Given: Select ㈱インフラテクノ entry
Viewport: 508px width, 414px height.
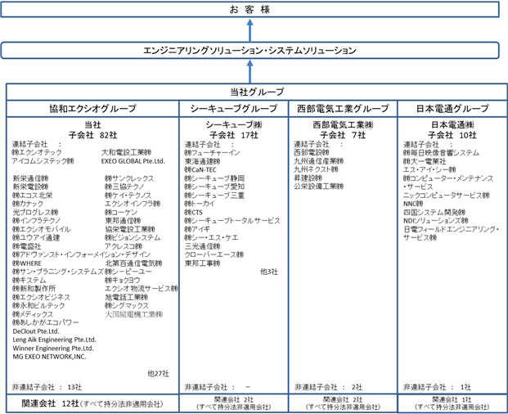Looking at the screenshot, I should click(x=37, y=221).
